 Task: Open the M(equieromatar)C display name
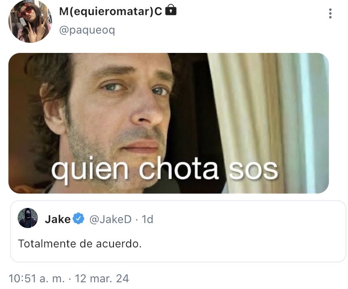pos(111,11)
